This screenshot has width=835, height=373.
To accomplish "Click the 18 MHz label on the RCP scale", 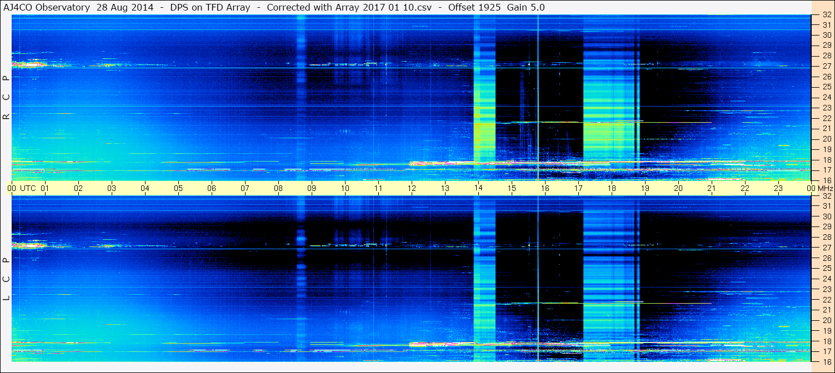I will tap(827, 160).
